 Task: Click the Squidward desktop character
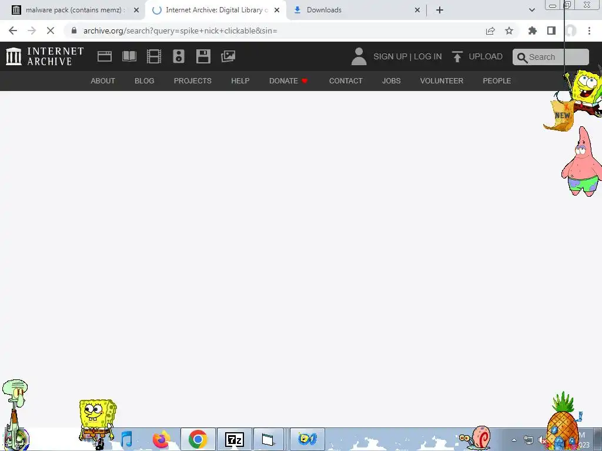click(x=15, y=415)
